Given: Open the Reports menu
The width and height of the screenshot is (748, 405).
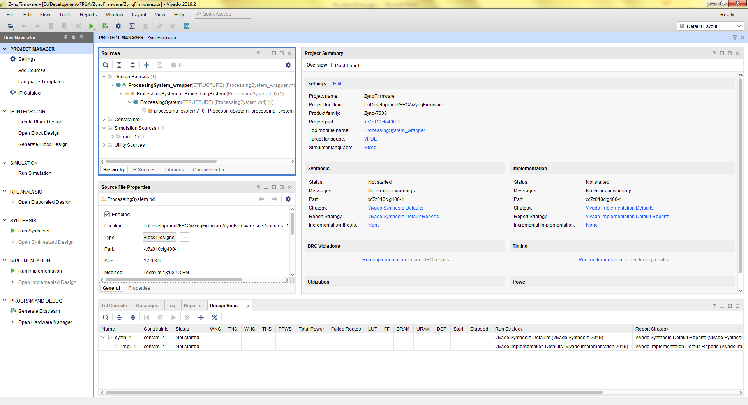Looking at the screenshot, I should [x=88, y=15].
